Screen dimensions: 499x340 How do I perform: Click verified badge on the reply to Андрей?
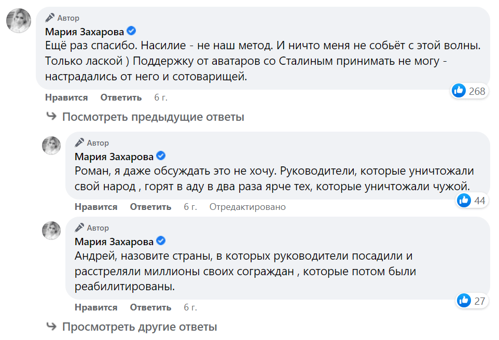pyautogui.click(x=161, y=241)
